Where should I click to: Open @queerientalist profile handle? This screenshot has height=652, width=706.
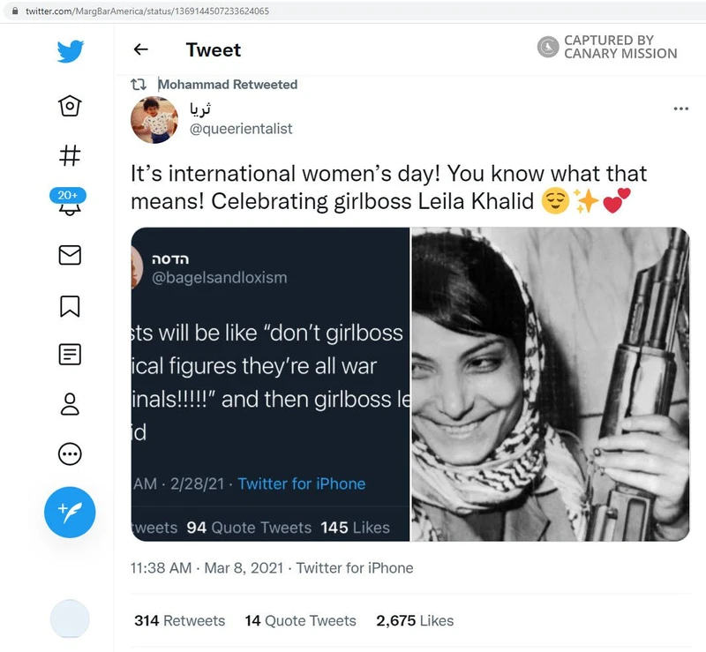point(241,129)
